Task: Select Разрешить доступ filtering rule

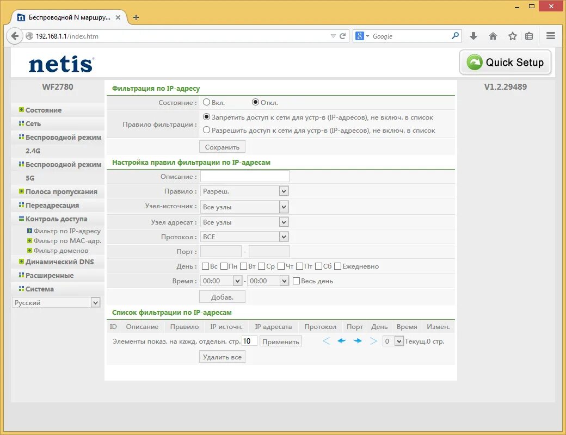Action: click(x=206, y=130)
